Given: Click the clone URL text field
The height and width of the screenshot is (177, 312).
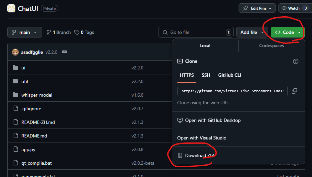Looking at the screenshot, I should point(232,91).
